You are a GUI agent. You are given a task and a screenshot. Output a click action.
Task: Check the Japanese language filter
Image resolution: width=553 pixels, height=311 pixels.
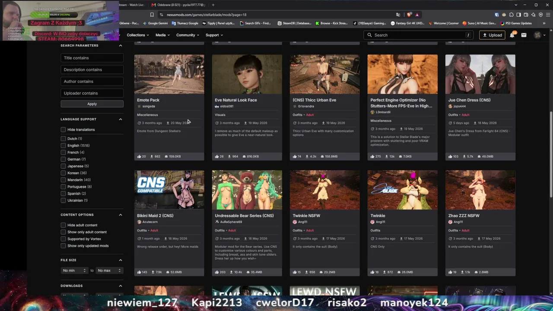coord(63,166)
